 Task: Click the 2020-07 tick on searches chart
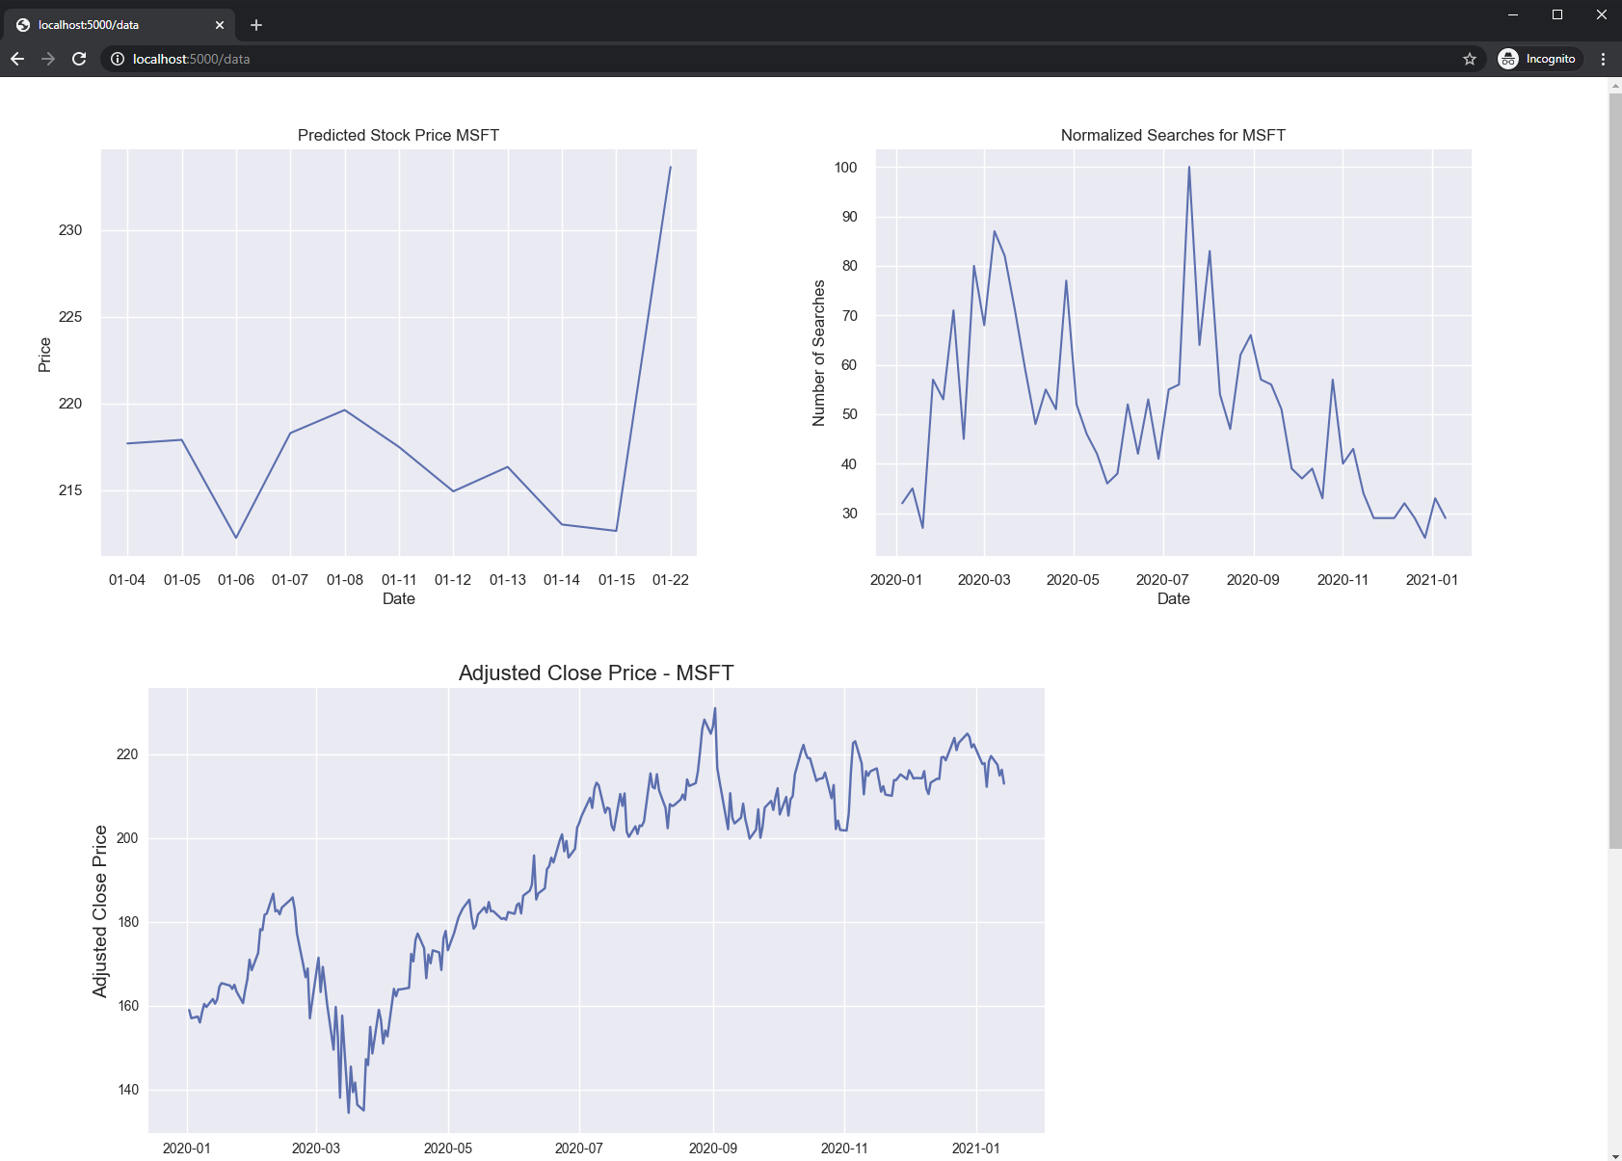point(1162,579)
